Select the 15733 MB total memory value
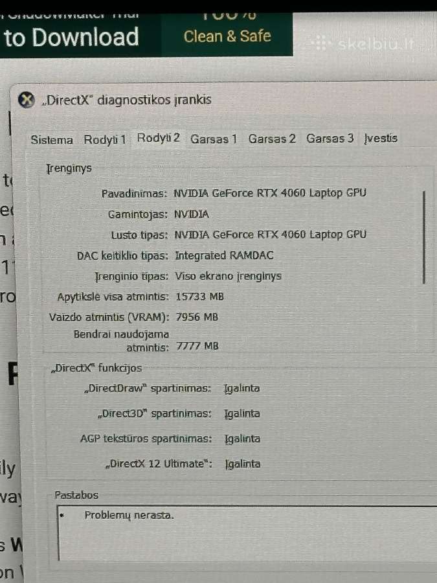 click(199, 297)
